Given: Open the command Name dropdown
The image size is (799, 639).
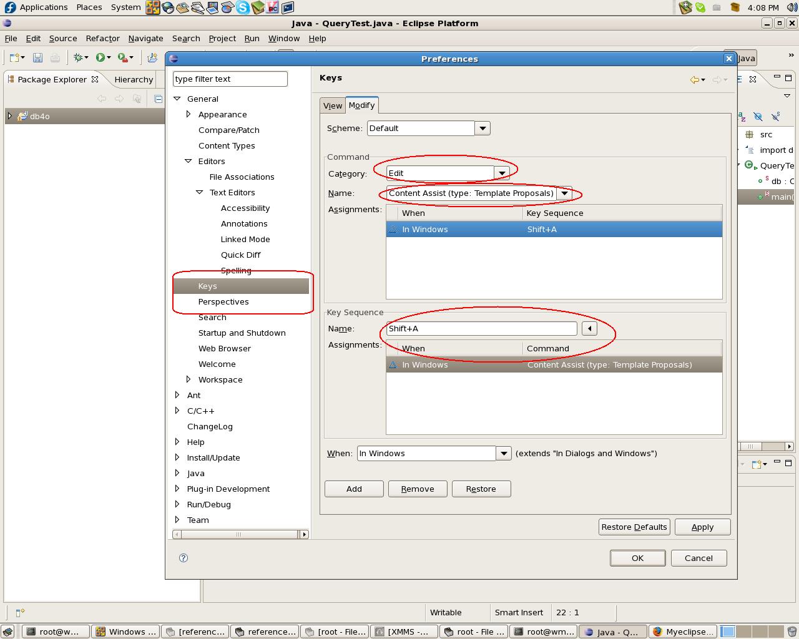Looking at the screenshot, I should 564,193.
